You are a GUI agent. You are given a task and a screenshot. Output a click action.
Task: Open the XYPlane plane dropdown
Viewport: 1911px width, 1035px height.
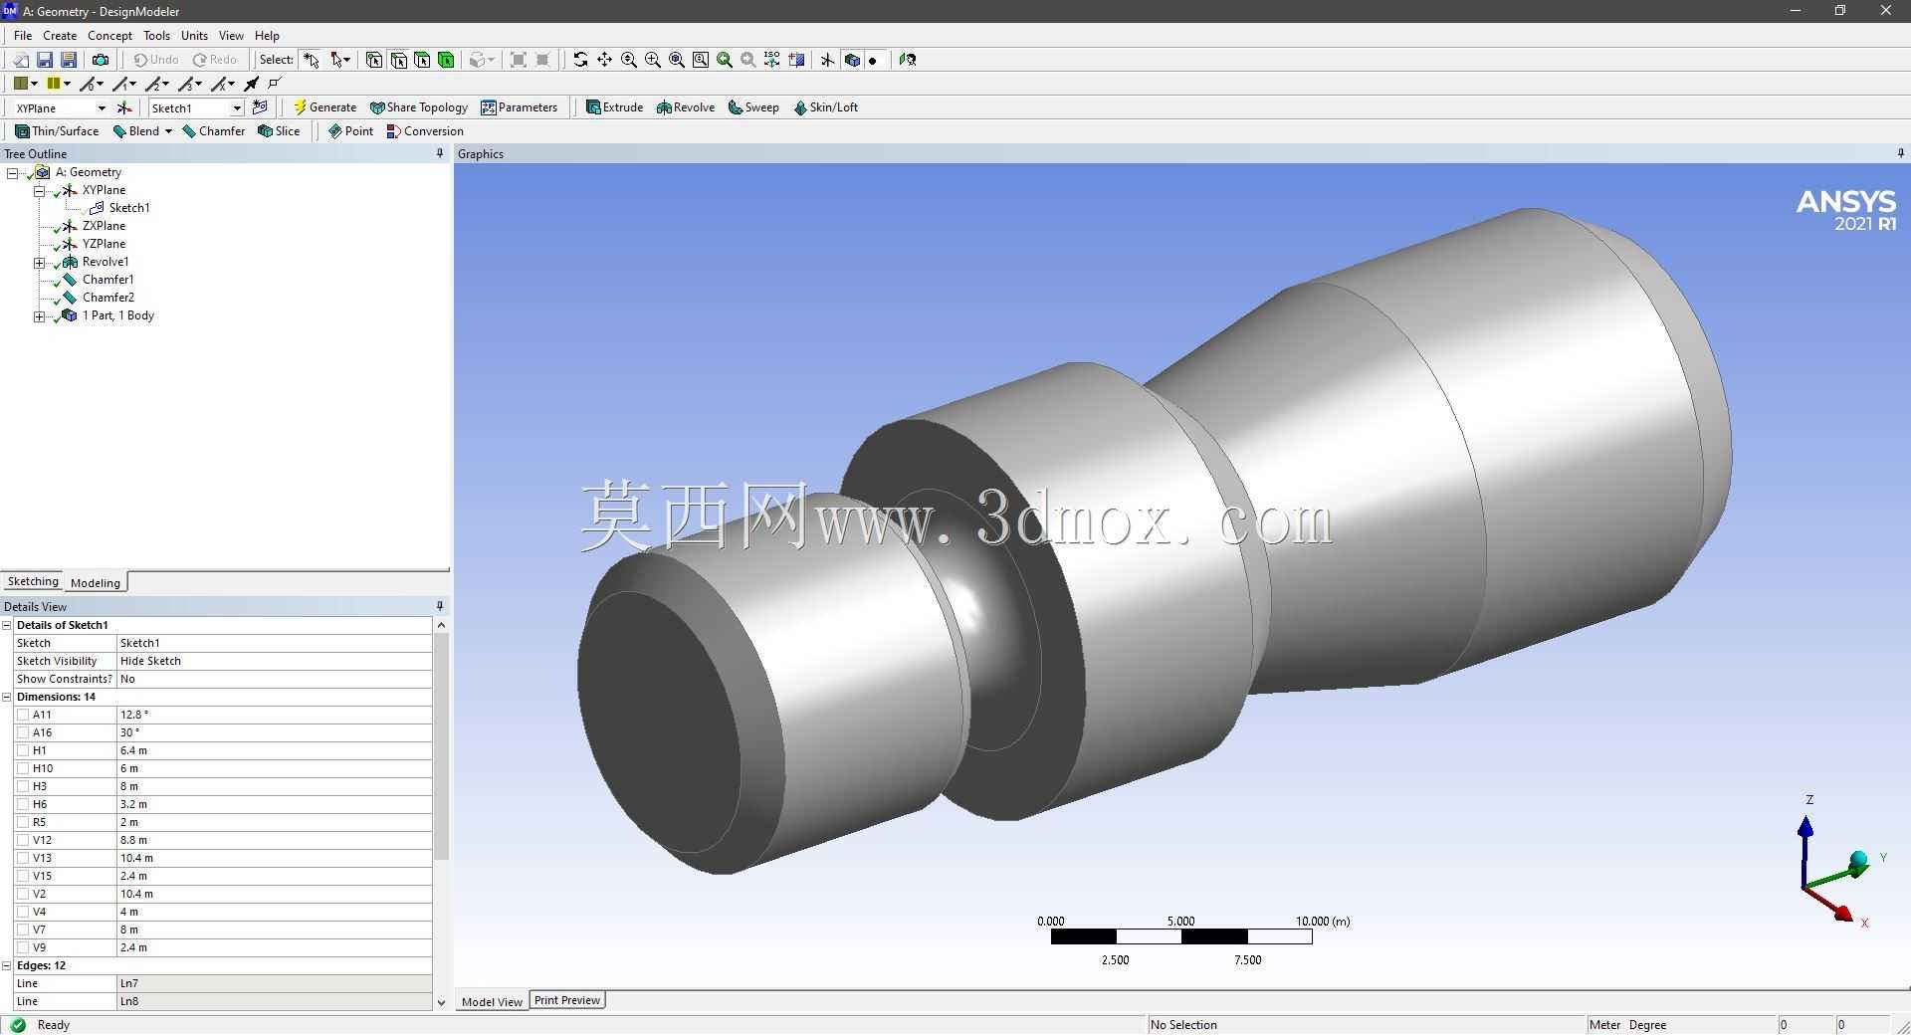[x=101, y=107]
